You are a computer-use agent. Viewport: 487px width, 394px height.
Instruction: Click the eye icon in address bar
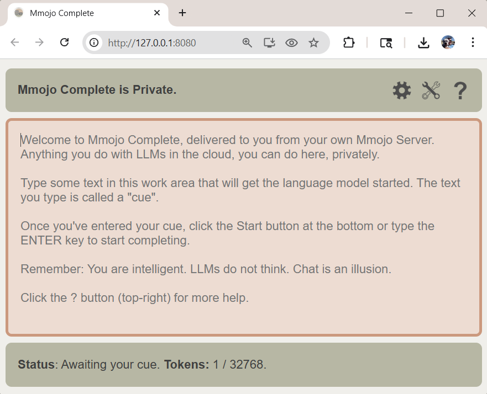click(291, 42)
